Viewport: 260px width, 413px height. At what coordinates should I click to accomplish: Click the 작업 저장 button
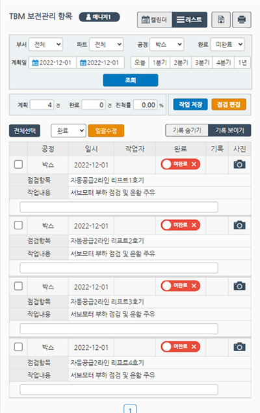tap(190, 105)
